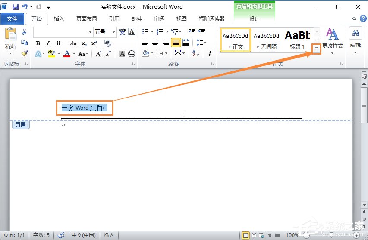This screenshot has height=240, width=368.
Task: Center align the paragraph
Action: coord(155,43)
